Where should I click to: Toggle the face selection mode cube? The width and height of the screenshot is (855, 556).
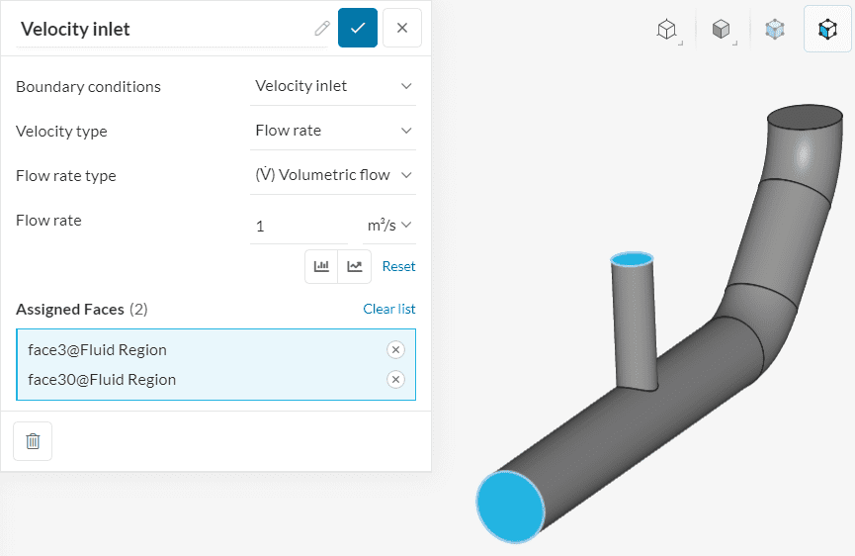827,30
